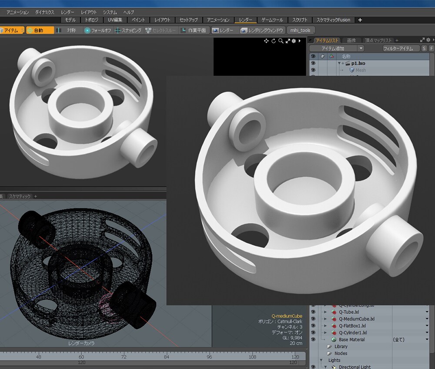Switch to the UV編集 layout tab

pyautogui.click(x=115, y=20)
